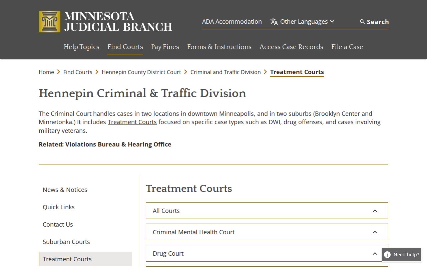The height and width of the screenshot is (267, 427).
Task: Click the Need help info icon
Action: (387, 255)
